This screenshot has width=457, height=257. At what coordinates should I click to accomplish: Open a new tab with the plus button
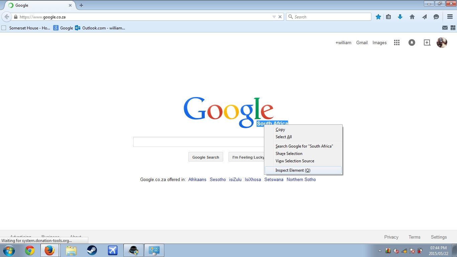click(81, 5)
